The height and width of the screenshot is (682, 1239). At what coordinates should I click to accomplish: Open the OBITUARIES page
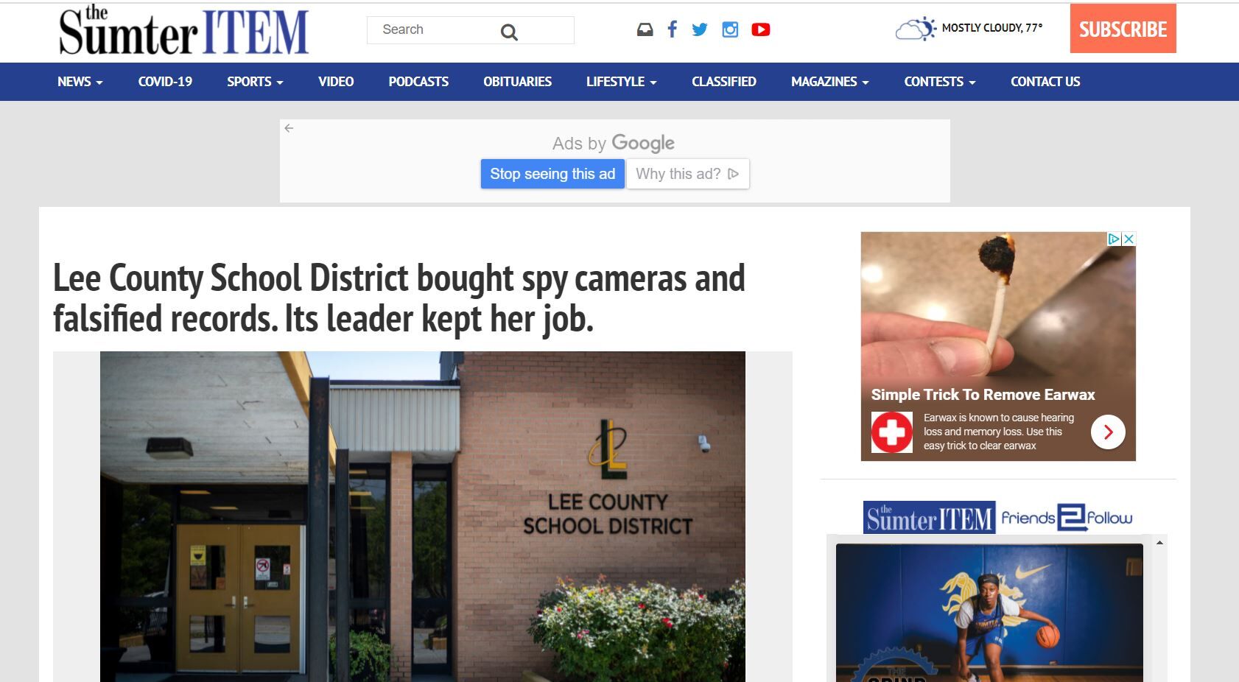tap(517, 82)
